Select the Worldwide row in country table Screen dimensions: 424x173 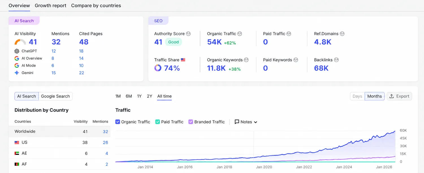click(59, 131)
